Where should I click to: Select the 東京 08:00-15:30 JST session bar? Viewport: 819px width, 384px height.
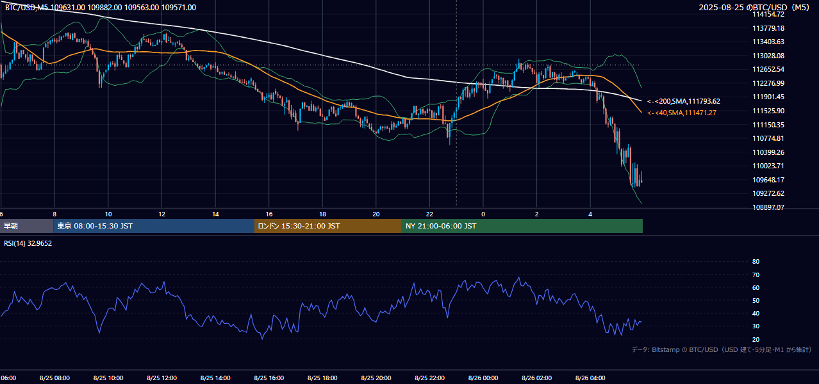click(154, 226)
